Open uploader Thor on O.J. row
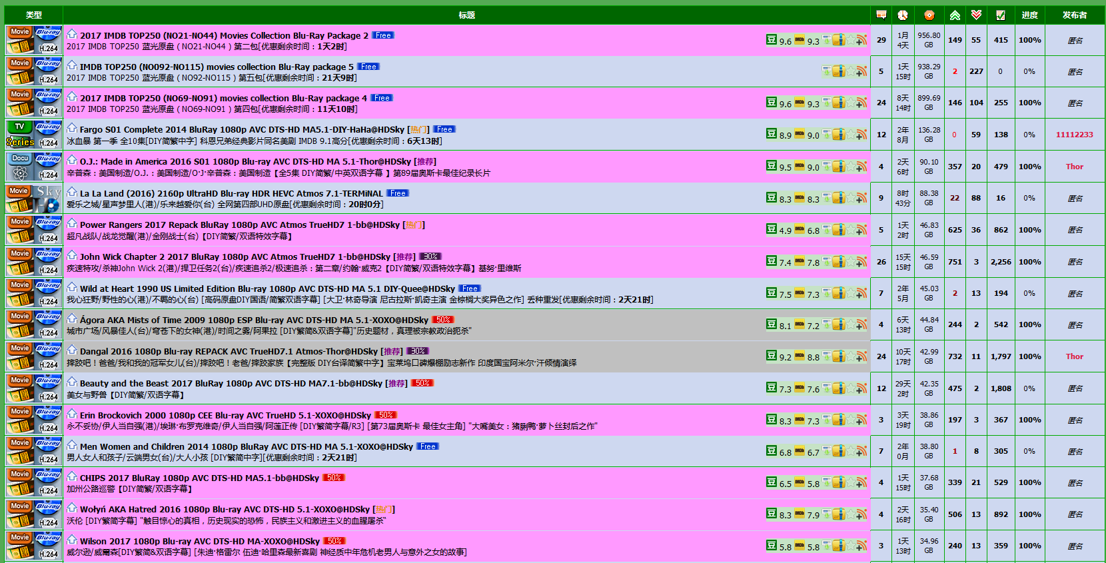1106x563 pixels. pos(1074,167)
